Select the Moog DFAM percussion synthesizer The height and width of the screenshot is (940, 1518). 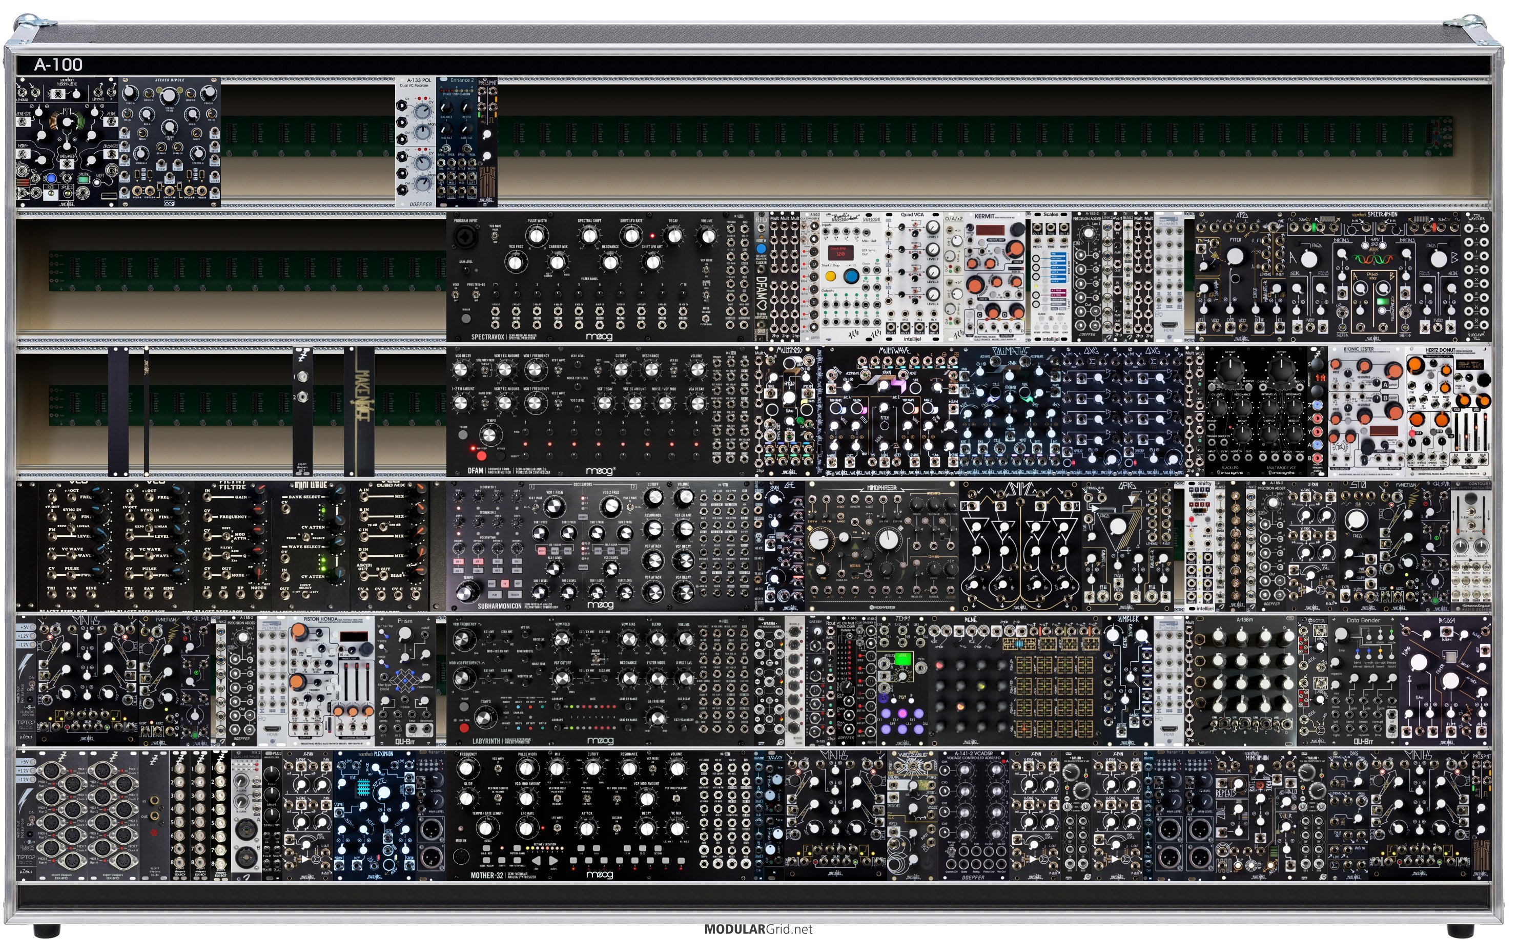click(x=600, y=411)
